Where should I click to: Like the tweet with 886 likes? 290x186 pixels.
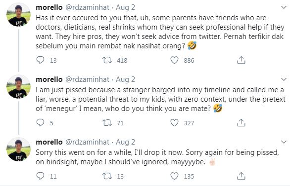click(174, 60)
